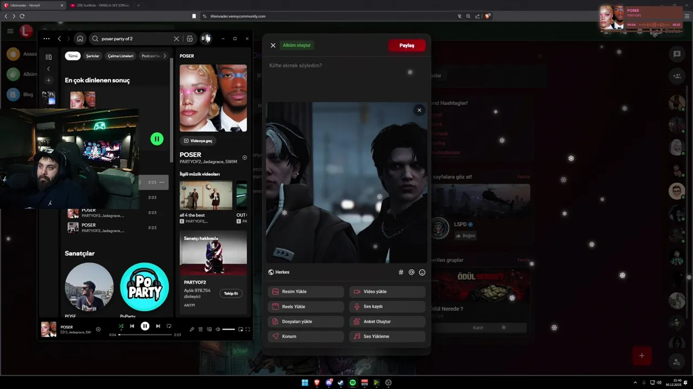
Task: Close the post creation dialog
Action: 273,45
